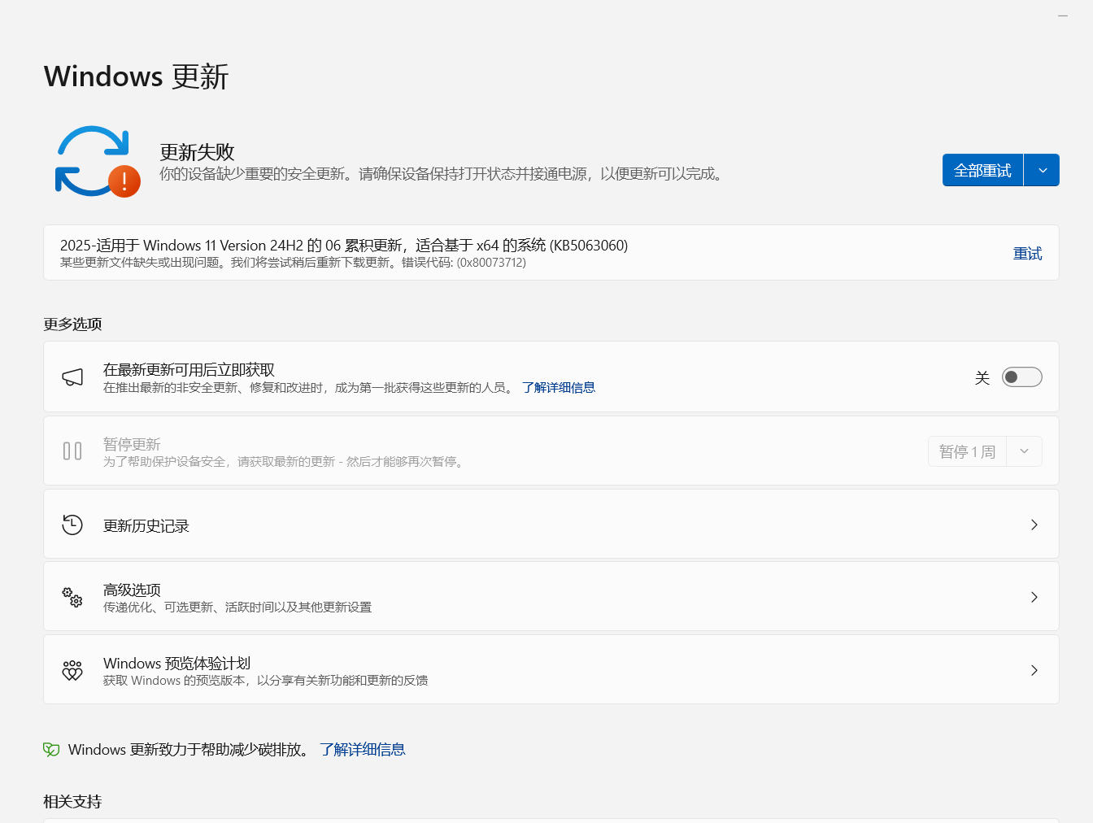Screen dimensions: 1093x823
Task: Open 了解详细信息 link about carbon emissions
Action: point(363,750)
